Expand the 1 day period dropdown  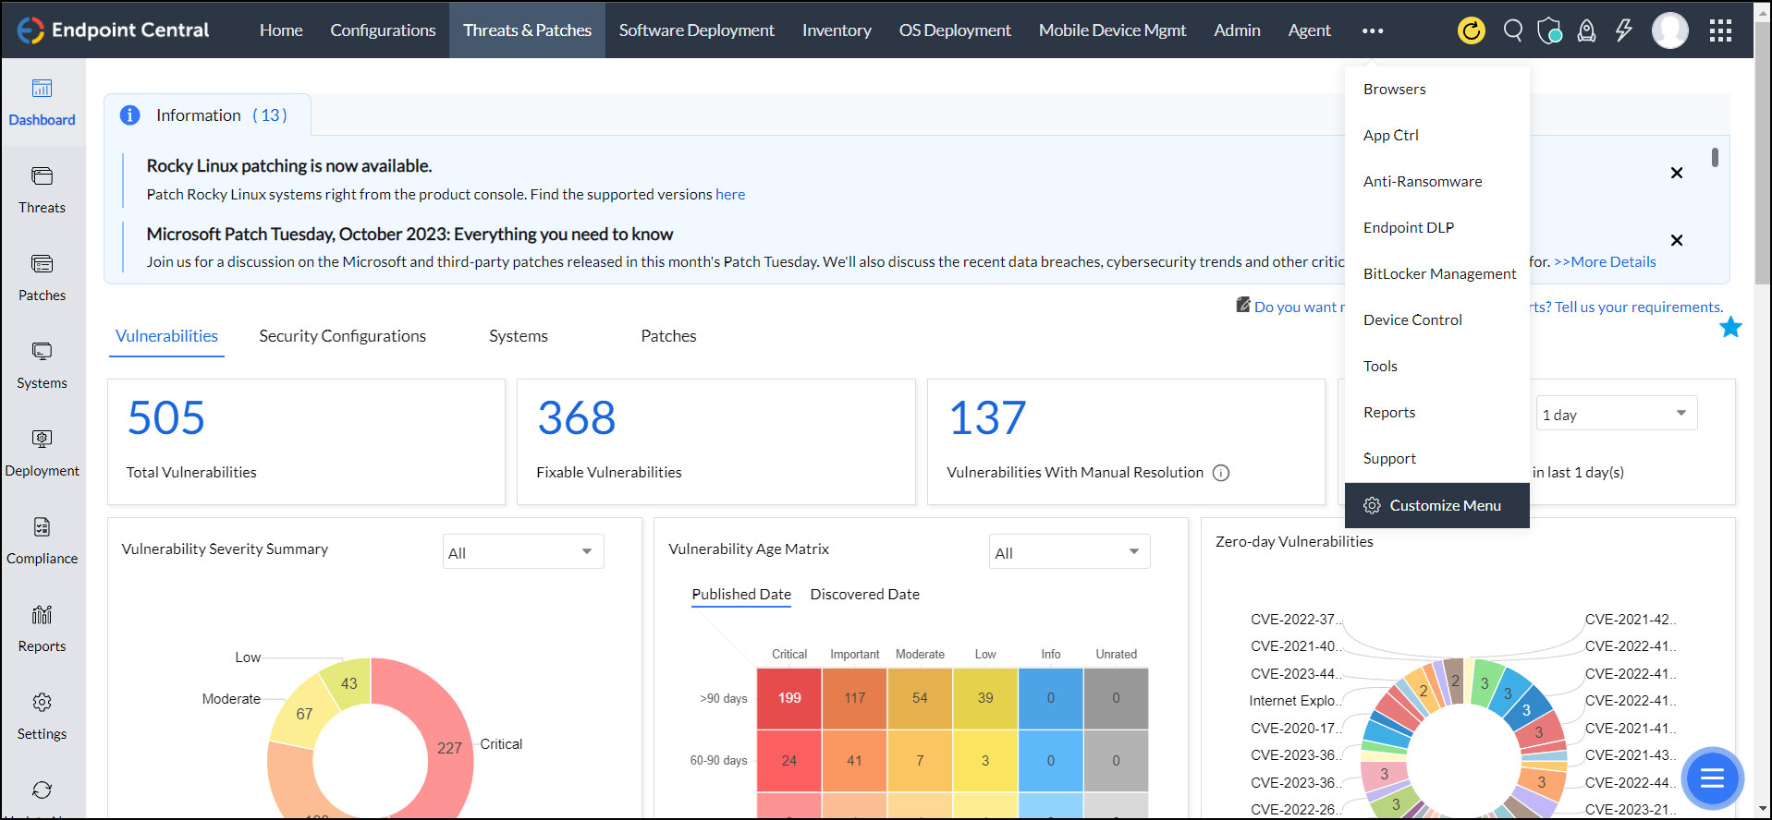(x=1616, y=414)
